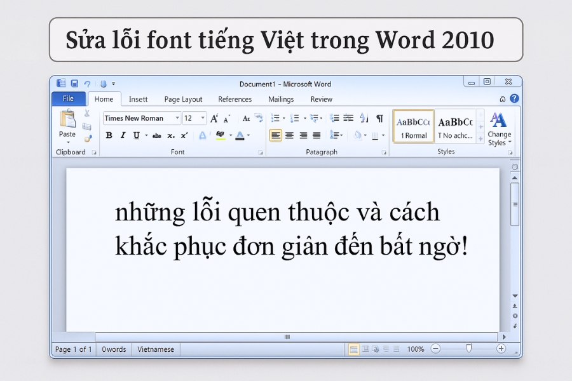The image size is (572, 381).
Task: Select the Italic formatting icon
Action: [123, 135]
